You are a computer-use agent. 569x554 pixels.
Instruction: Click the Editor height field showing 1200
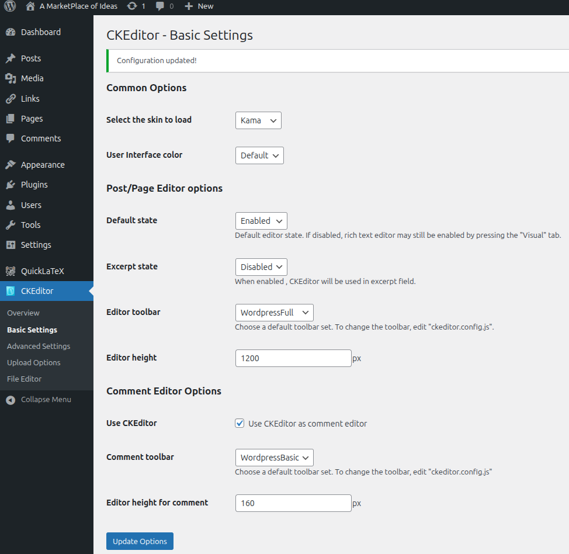tap(293, 358)
